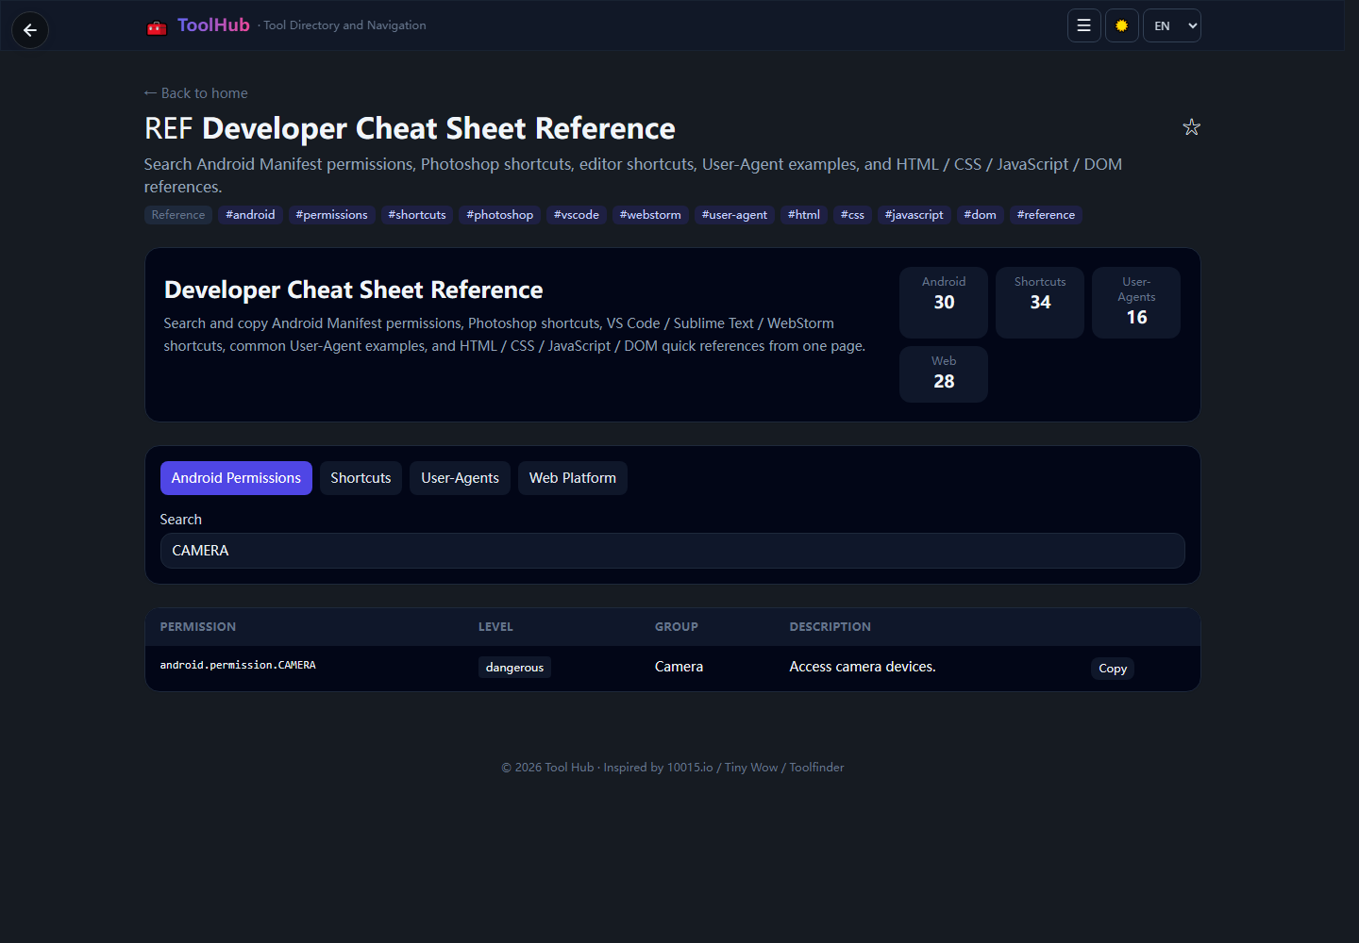Click the Android 30 stat card
This screenshot has height=943, width=1359.
tap(944, 303)
